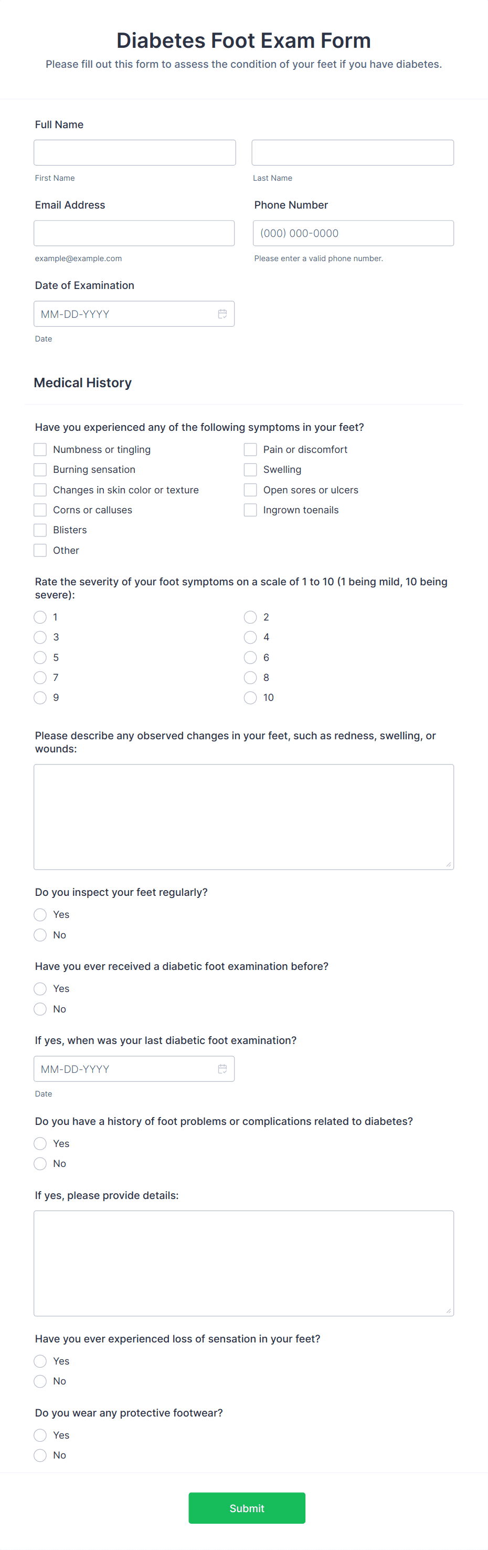Screen dimensions: 488x1550
Task: Select Yes for inspecting feet regularly
Action: click(40, 915)
